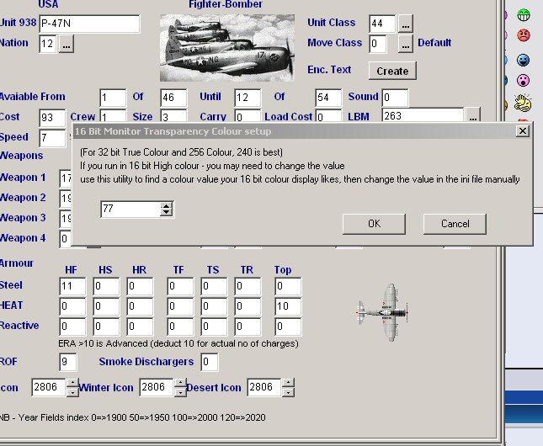Viewport: 543px width, 446px height.
Task: Click the blue smiling face emoticon
Action: click(524, 60)
